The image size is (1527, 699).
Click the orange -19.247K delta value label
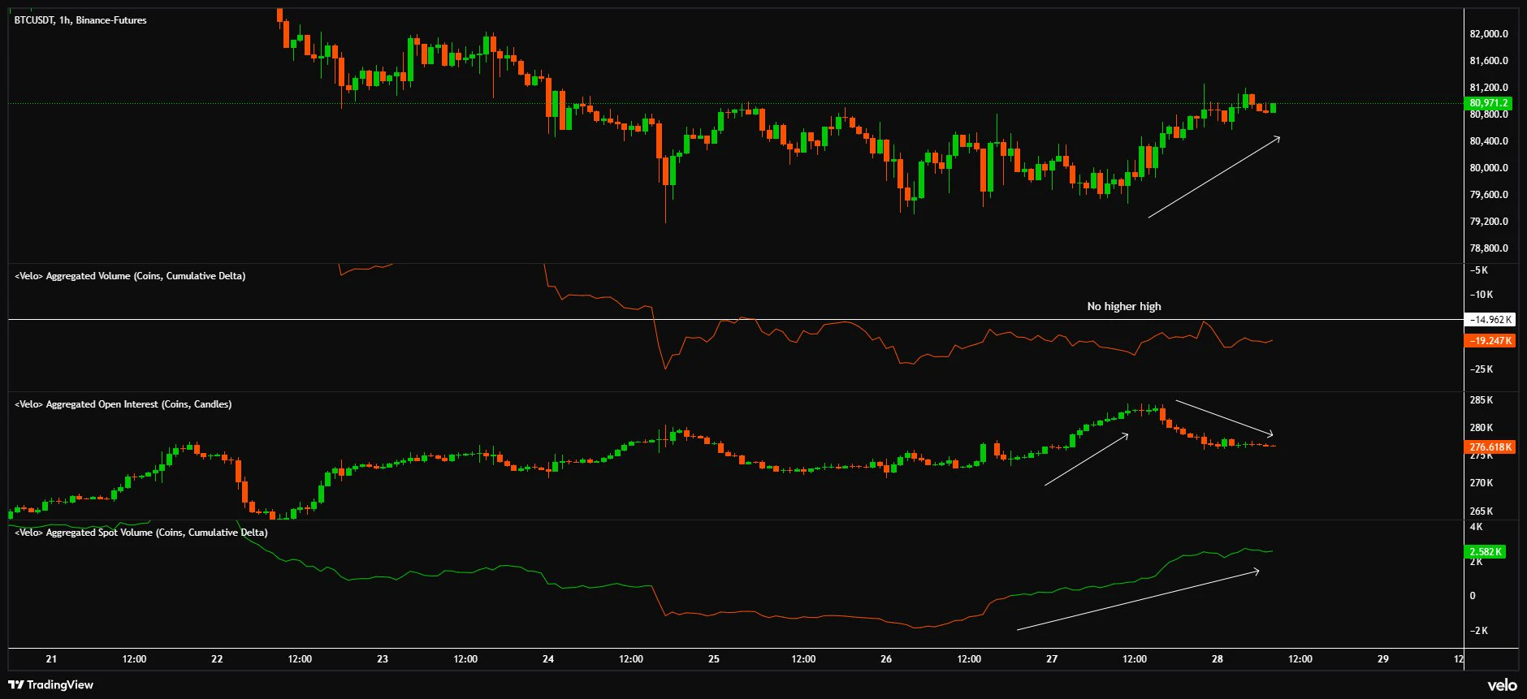(1490, 341)
